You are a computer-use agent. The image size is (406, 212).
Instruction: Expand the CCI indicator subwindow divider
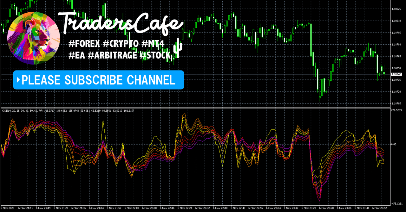pos(203,109)
